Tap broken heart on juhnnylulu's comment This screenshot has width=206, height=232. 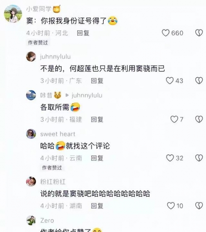click(199, 81)
